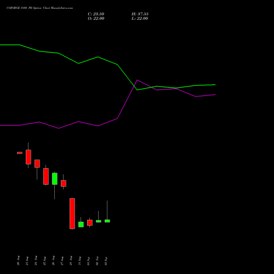Select the 26 Aug date label
274x274 pixels.
pos(53,260)
